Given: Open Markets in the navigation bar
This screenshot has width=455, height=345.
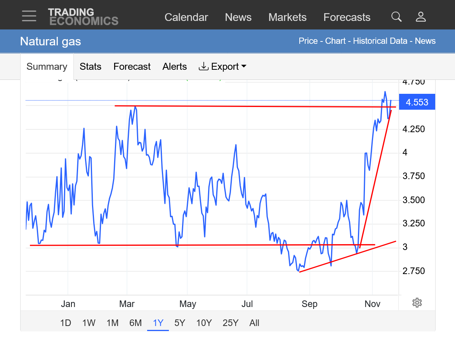Looking at the screenshot, I should pyautogui.click(x=287, y=17).
